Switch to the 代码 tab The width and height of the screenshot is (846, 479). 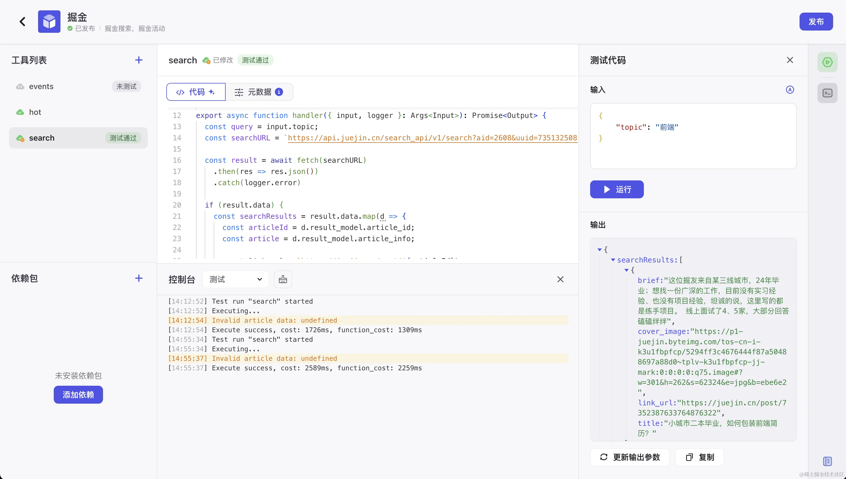click(196, 92)
